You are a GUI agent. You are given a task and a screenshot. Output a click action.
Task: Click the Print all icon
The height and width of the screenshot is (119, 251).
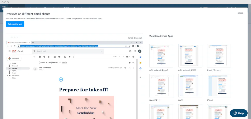click(130, 62)
